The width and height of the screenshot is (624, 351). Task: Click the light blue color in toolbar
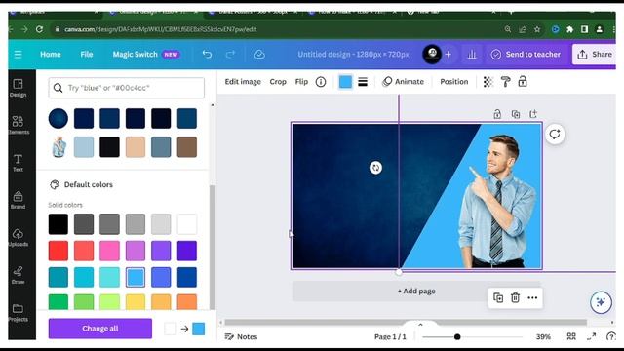point(345,82)
